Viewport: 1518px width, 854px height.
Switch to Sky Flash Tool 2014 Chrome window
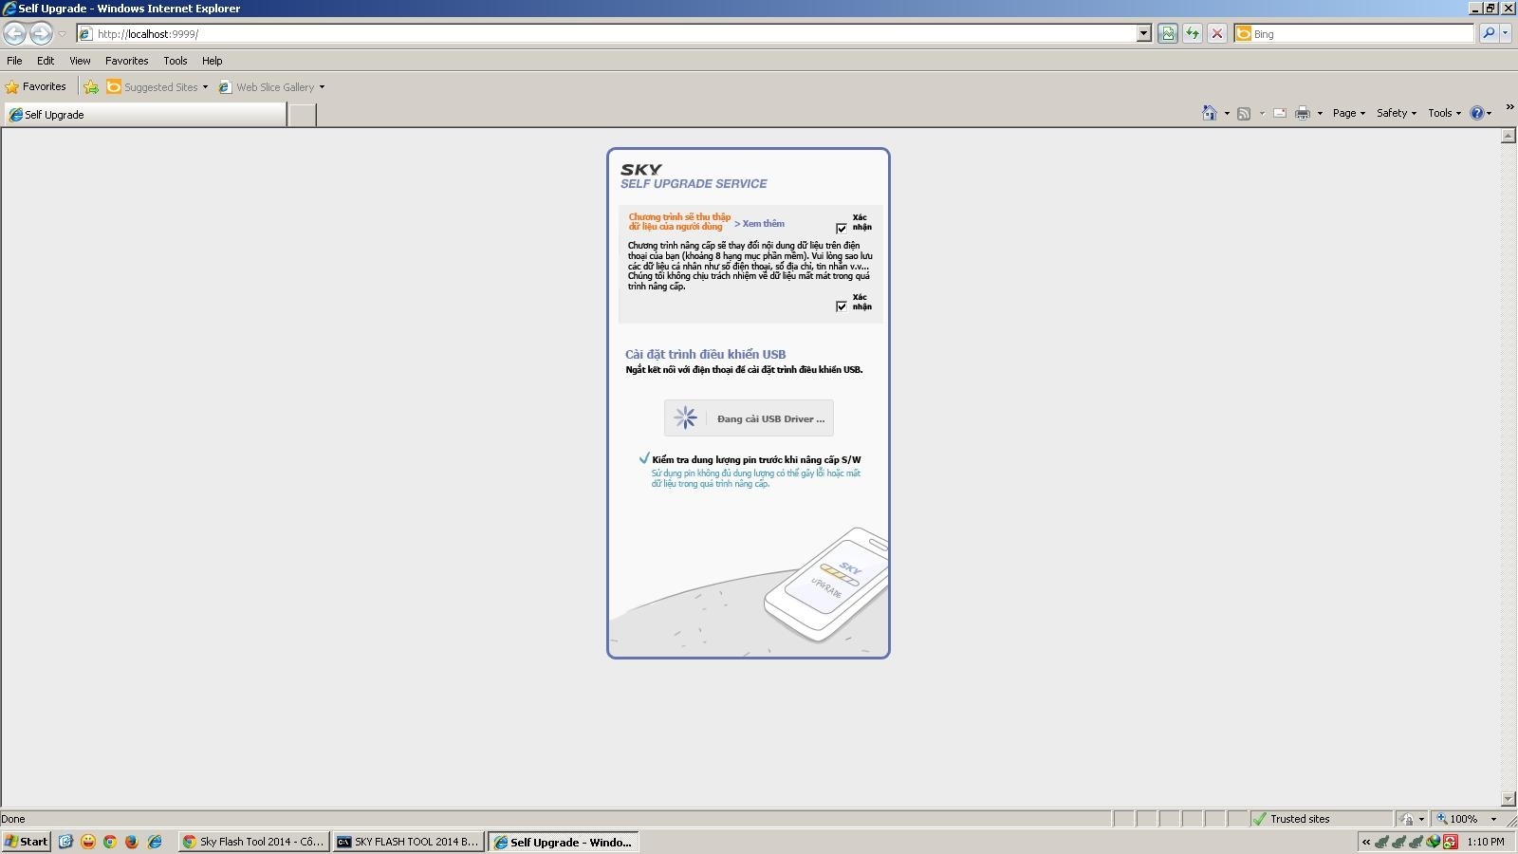(254, 842)
